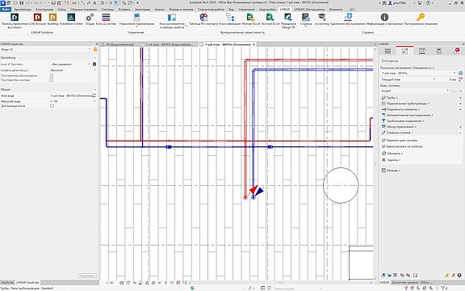Click the program license key icon
The height and width of the screenshot is (291, 465).
(x=421, y=19)
